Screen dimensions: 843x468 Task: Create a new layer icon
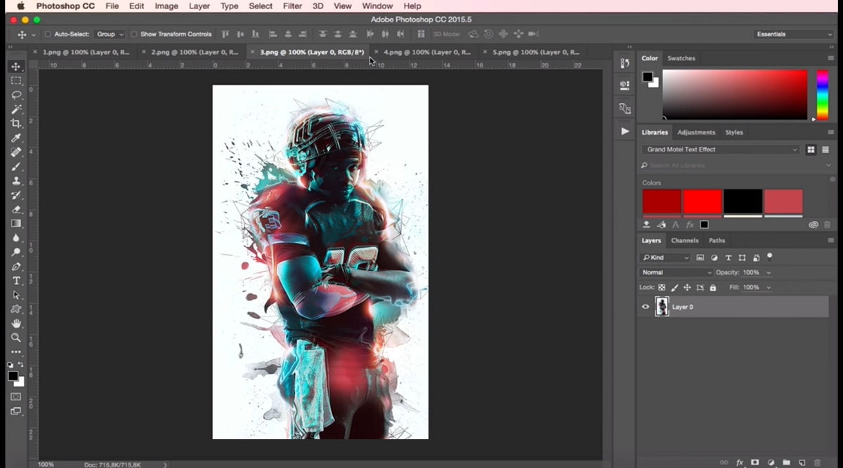(x=802, y=462)
